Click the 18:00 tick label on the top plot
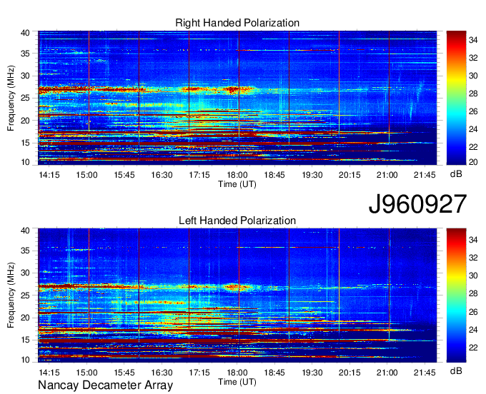The height and width of the screenshot is (394, 486). pos(237,175)
